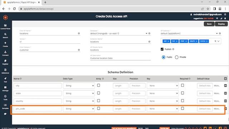Open the Tools sidebar item
This screenshot has height=129, width=229.
5,98
